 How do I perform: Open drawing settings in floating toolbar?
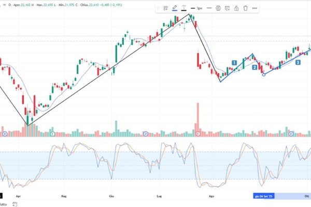[218, 8]
